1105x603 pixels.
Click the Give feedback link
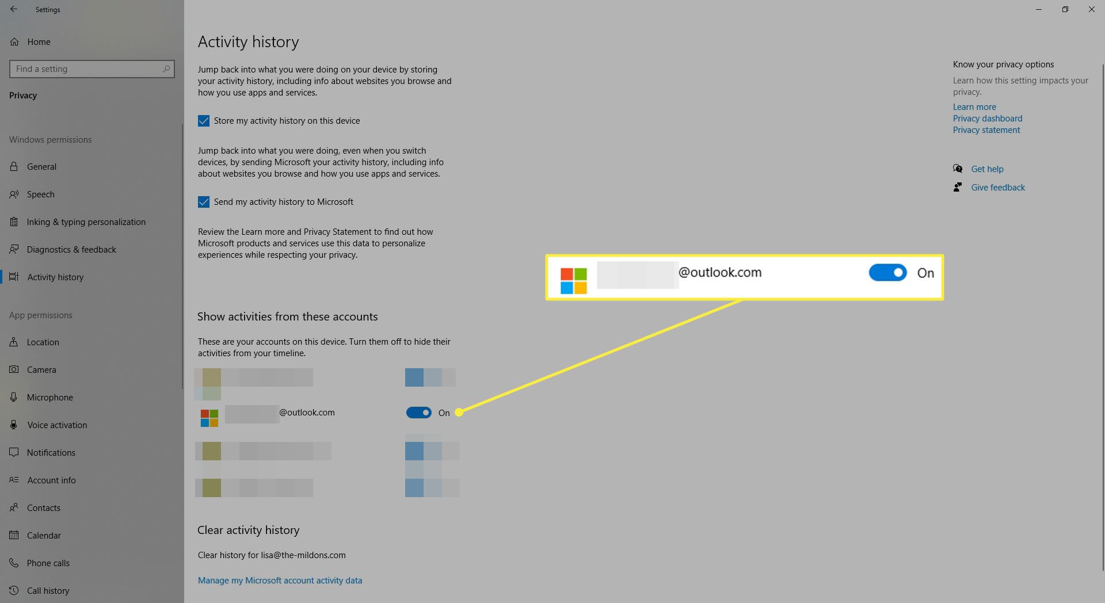tap(998, 188)
